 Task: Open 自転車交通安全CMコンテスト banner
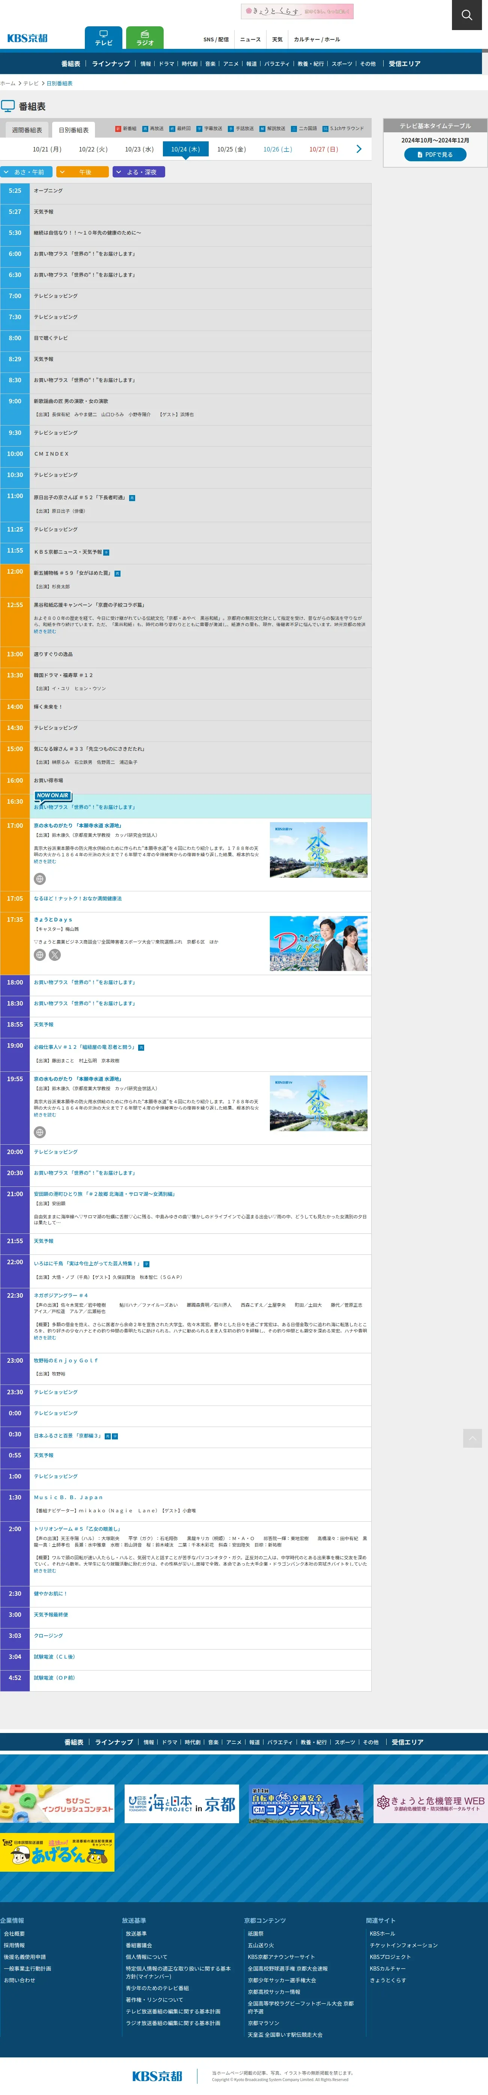[306, 1804]
